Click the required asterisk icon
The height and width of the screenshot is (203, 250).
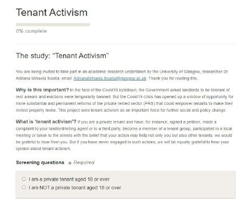(70, 163)
